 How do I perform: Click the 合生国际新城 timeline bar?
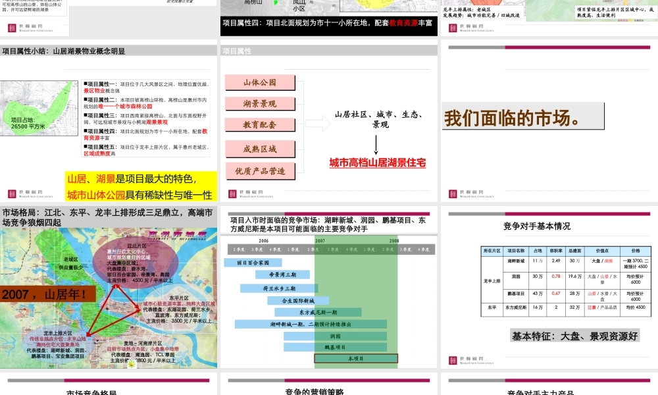coord(298,301)
